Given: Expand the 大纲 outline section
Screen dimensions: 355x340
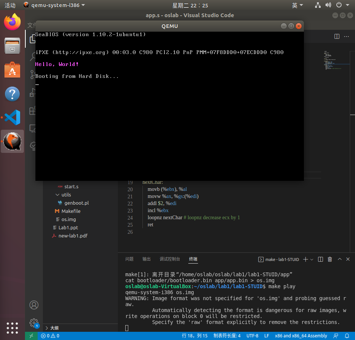Looking at the screenshot, I should 54,328.
